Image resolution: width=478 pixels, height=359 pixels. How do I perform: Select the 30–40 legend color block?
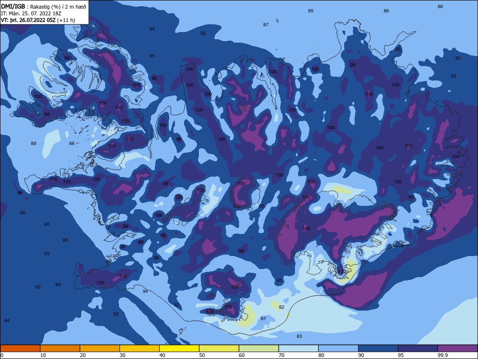click(x=140, y=348)
